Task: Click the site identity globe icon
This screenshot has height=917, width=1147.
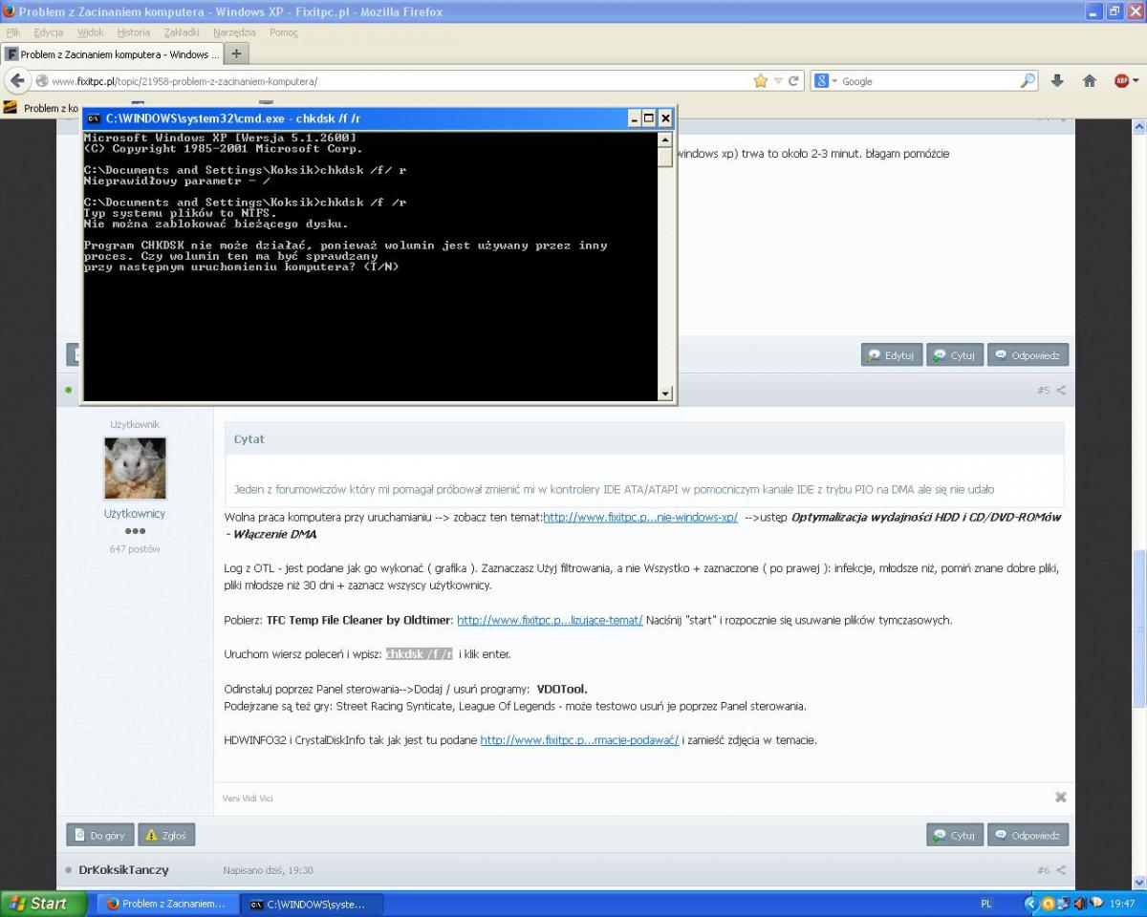Action: (42, 81)
